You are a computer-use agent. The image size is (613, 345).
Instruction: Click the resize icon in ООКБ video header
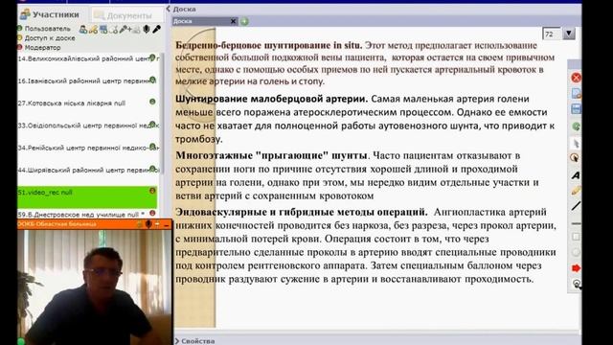pos(157,224)
